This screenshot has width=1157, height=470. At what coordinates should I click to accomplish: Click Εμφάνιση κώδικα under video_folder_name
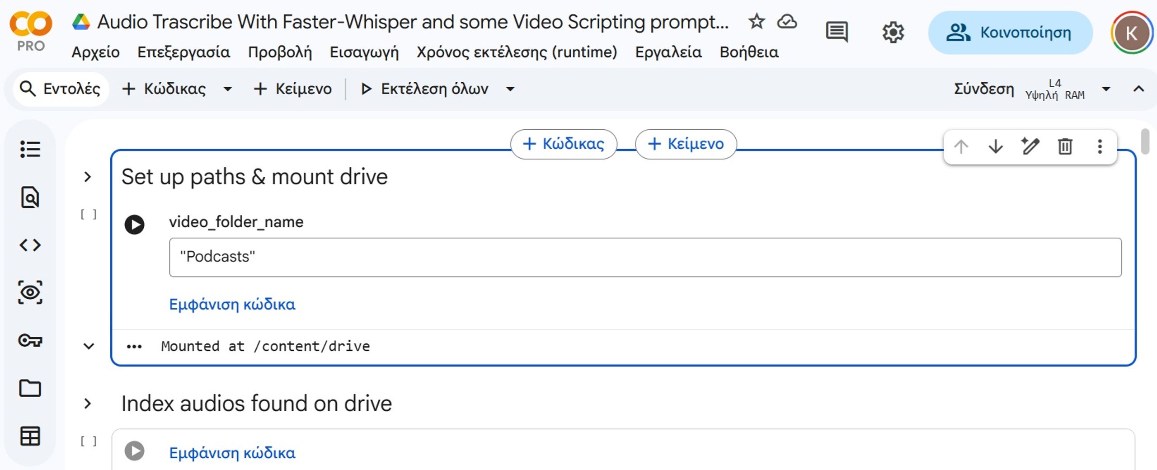[x=232, y=305]
